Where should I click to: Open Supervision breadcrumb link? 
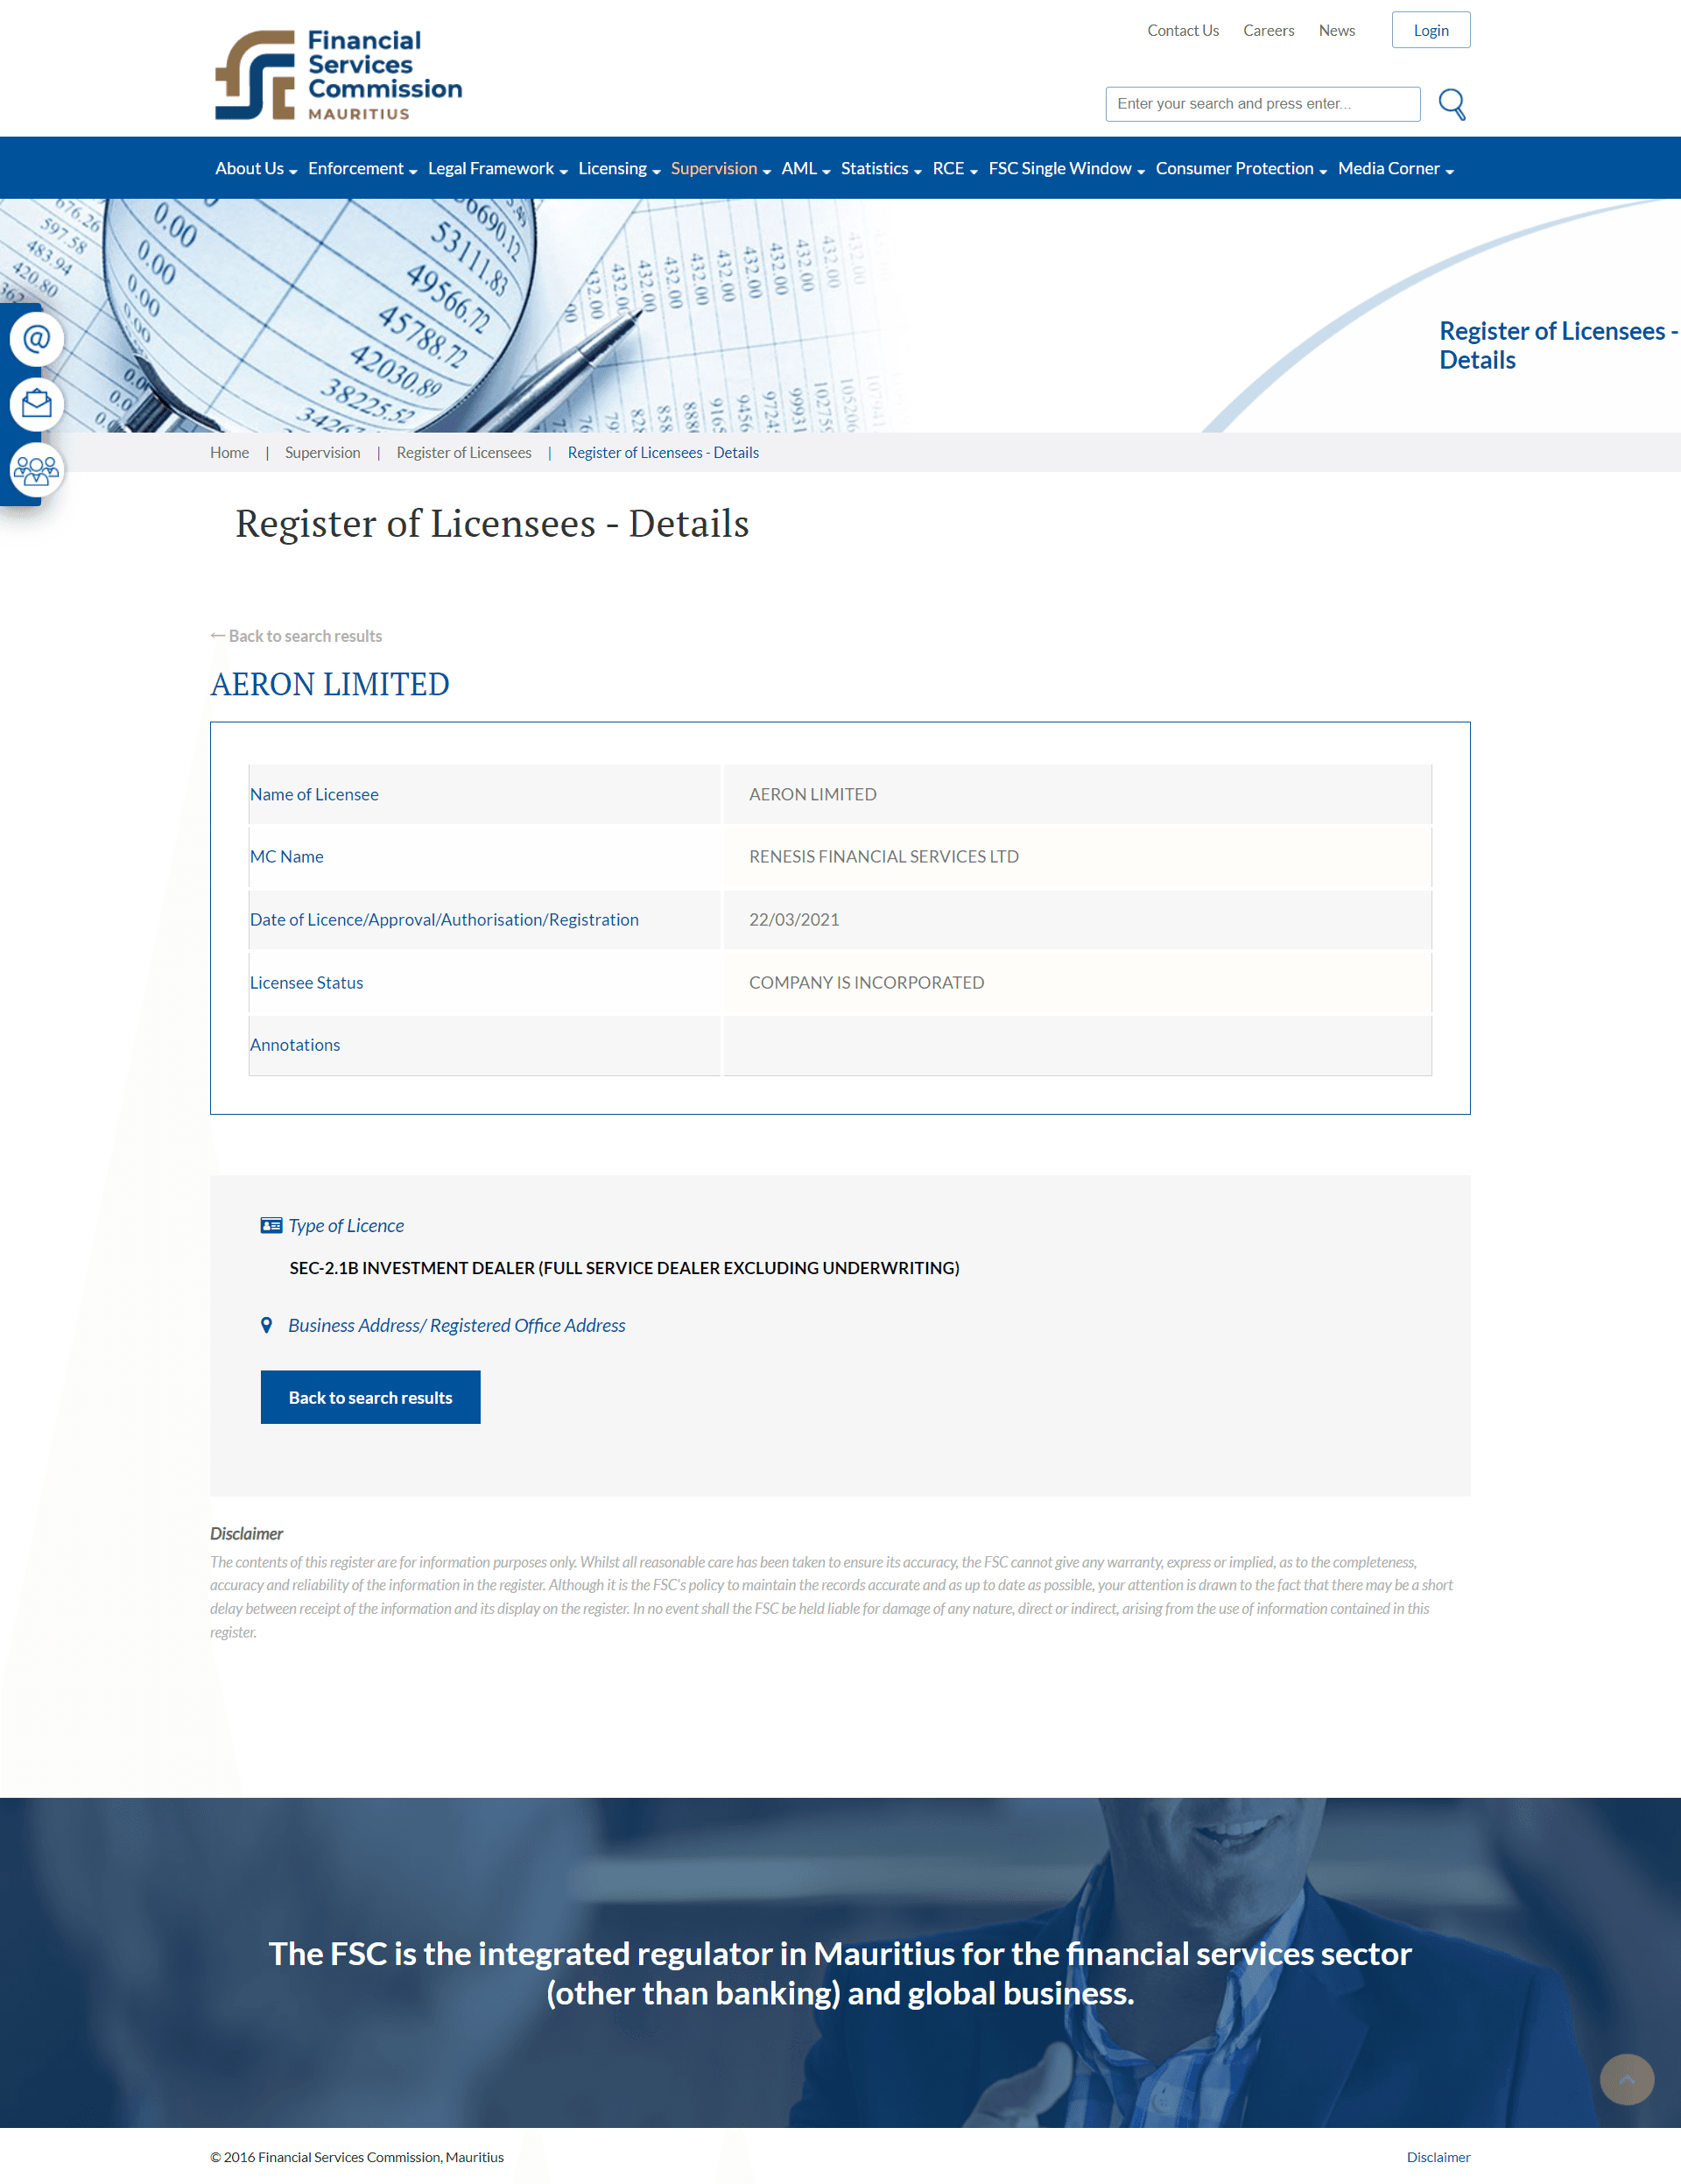point(322,453)
